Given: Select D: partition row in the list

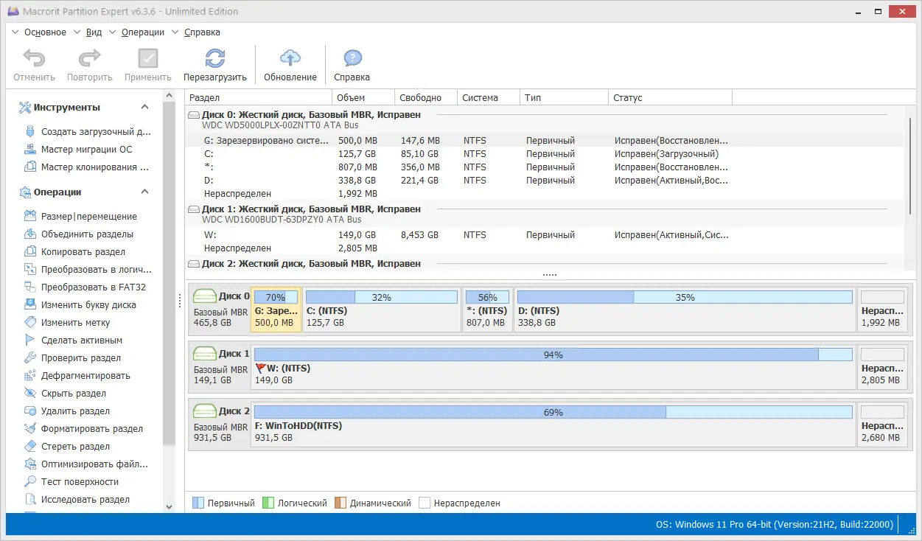Looking at the screenshot, I should (x=209, y=181).
